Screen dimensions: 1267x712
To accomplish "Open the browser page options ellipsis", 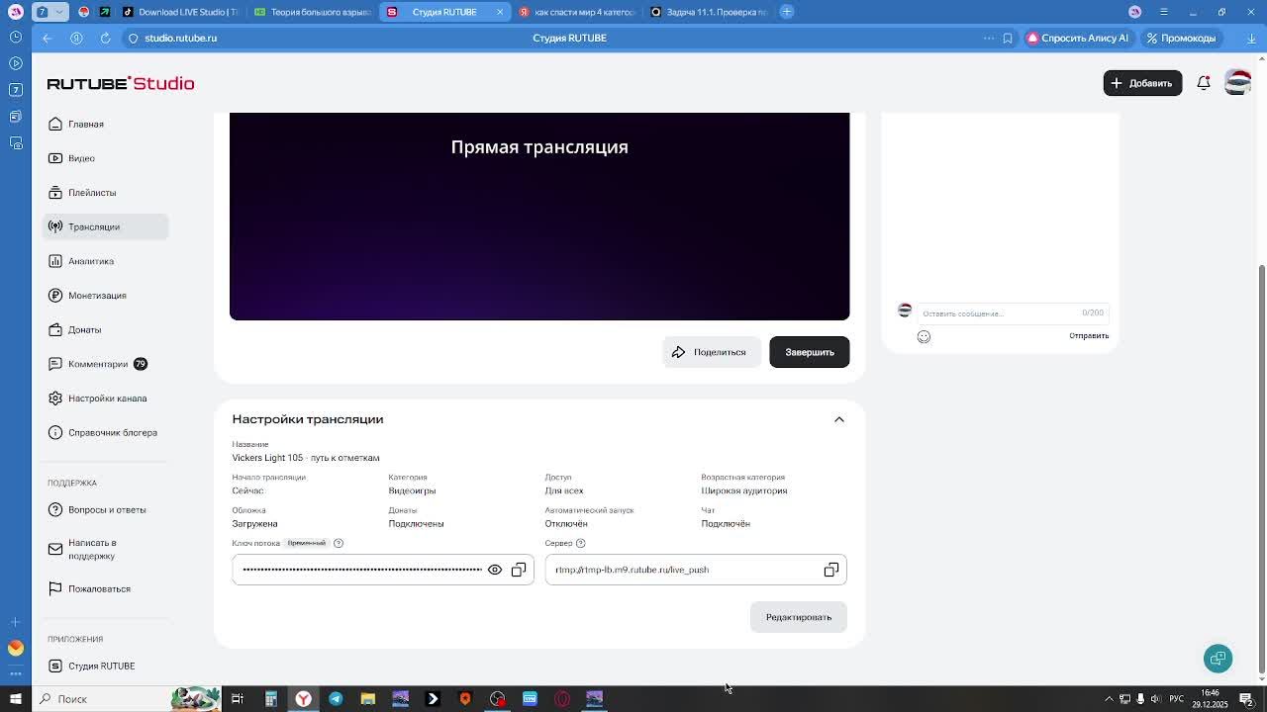I will 988,38.
